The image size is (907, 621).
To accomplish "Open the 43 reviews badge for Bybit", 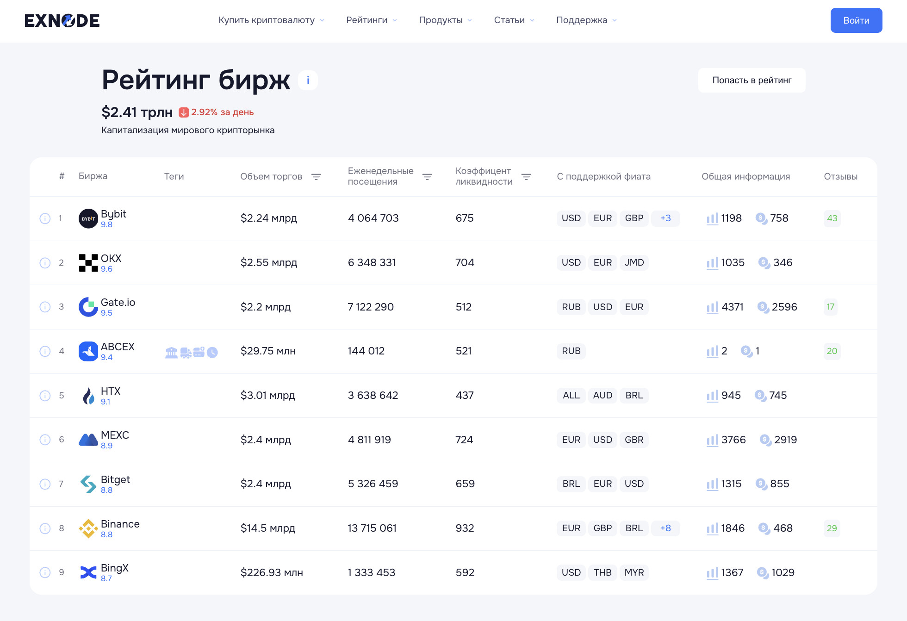I will [x=832, y=218].
